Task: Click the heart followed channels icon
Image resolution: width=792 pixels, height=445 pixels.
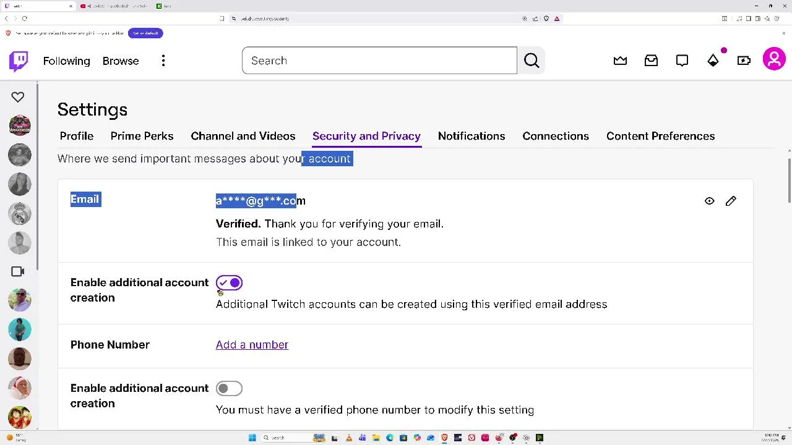Action: 17,97
